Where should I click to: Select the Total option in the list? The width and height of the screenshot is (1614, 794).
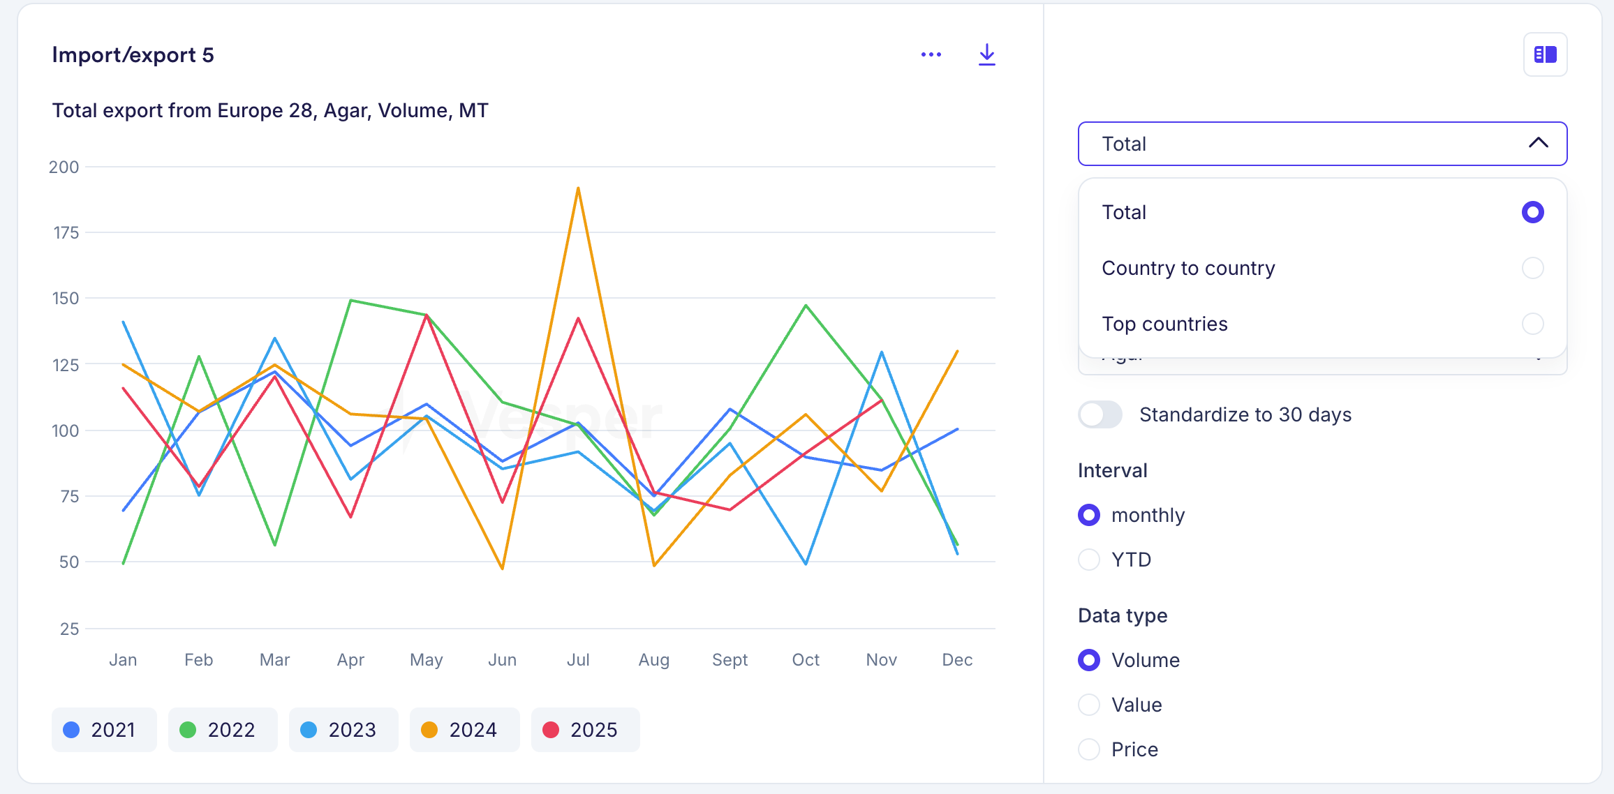1124,211
